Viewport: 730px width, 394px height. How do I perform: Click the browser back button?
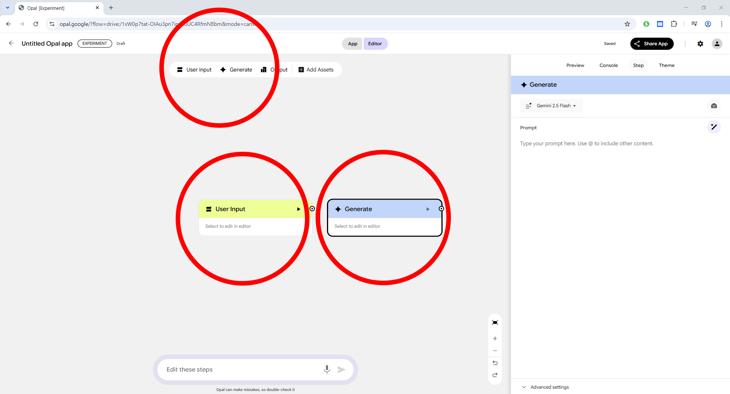(x=8, y=24)
